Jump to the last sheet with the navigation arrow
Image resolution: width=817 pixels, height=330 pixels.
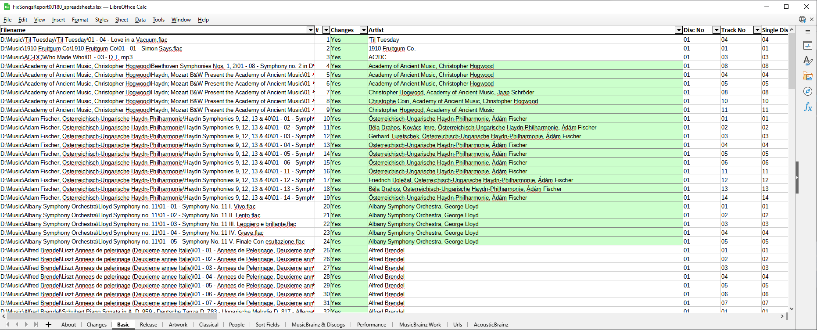36,324
